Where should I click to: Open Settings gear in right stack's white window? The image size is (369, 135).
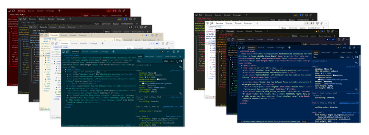318,23
